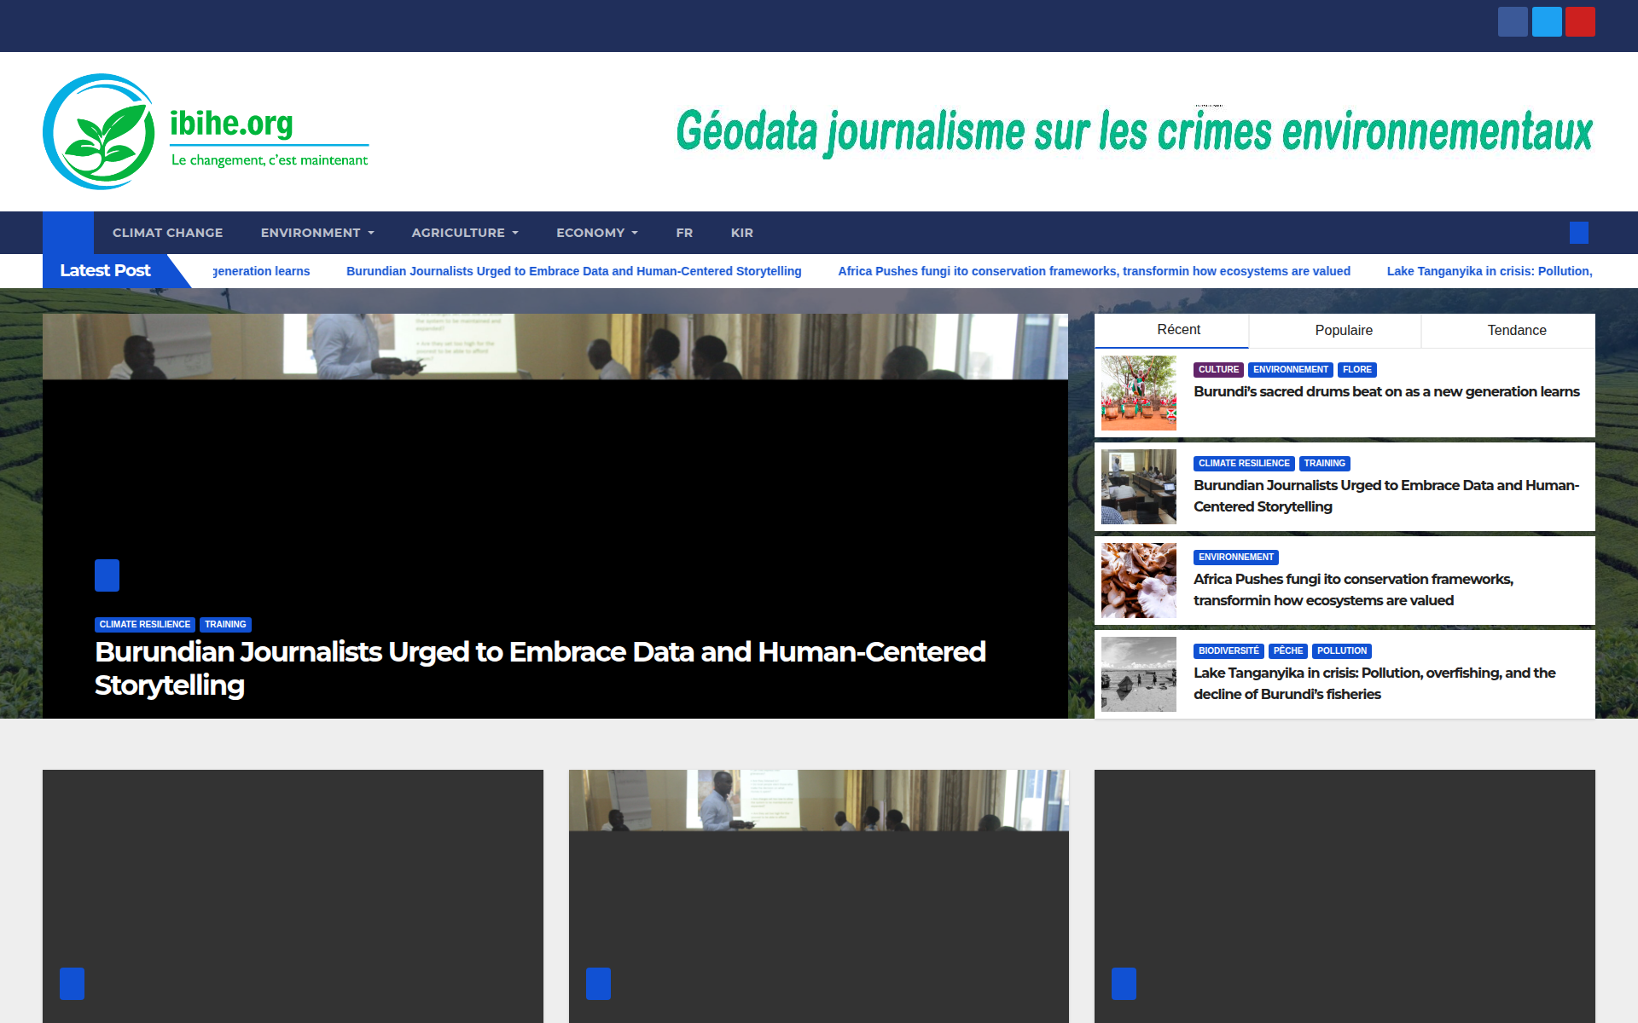Open Burundi's sacred drums article title
The height and width of the screenshot is (1023, 1638).
click(1386, 392)
